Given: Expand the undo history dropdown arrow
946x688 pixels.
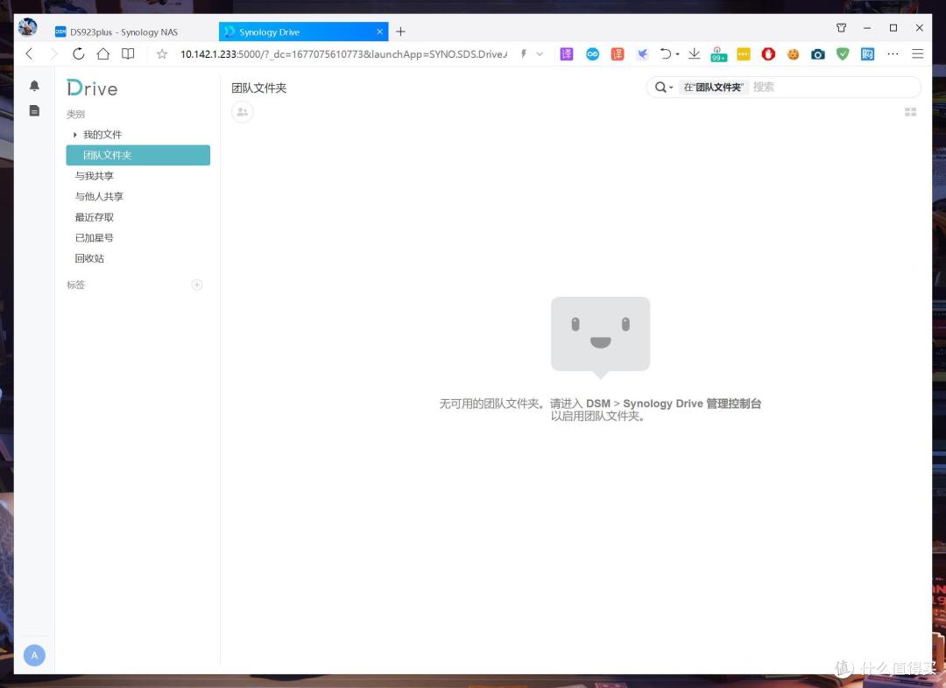Looking at the screenshot, I should click(x=677, y=54).
